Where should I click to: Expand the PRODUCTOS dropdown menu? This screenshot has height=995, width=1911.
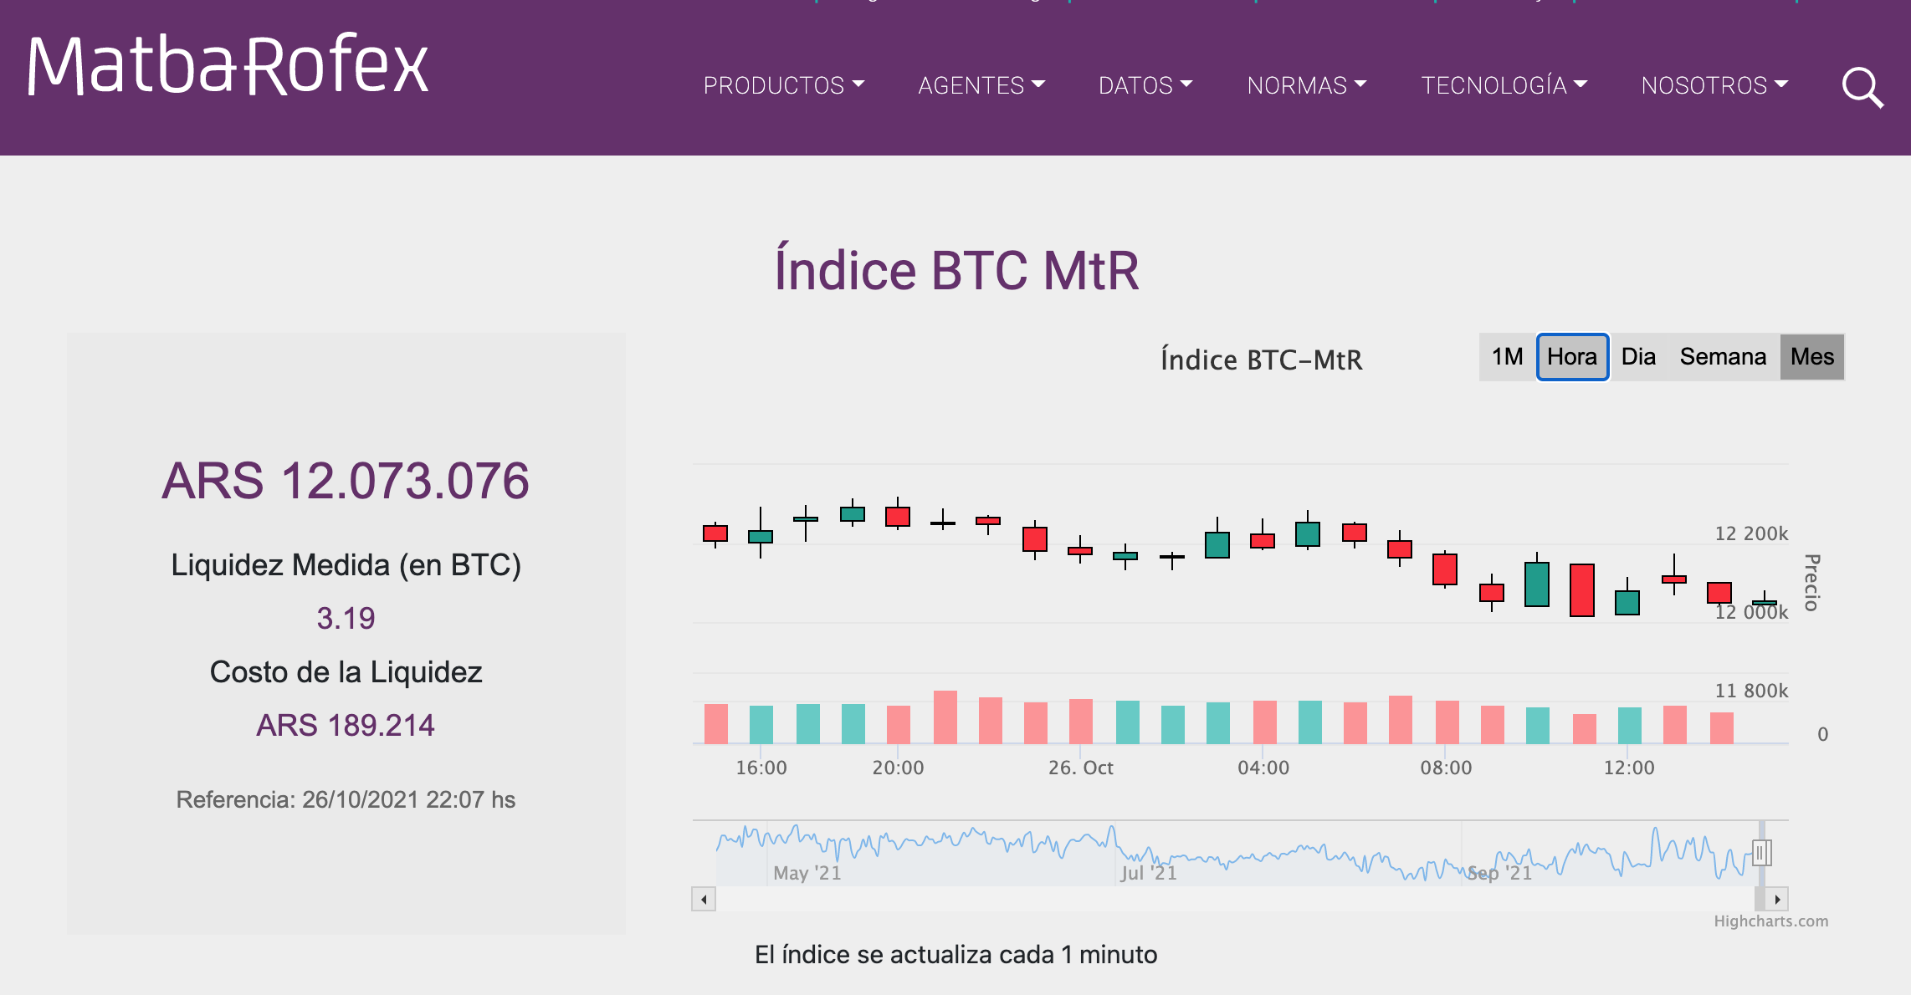click(783, 85)
